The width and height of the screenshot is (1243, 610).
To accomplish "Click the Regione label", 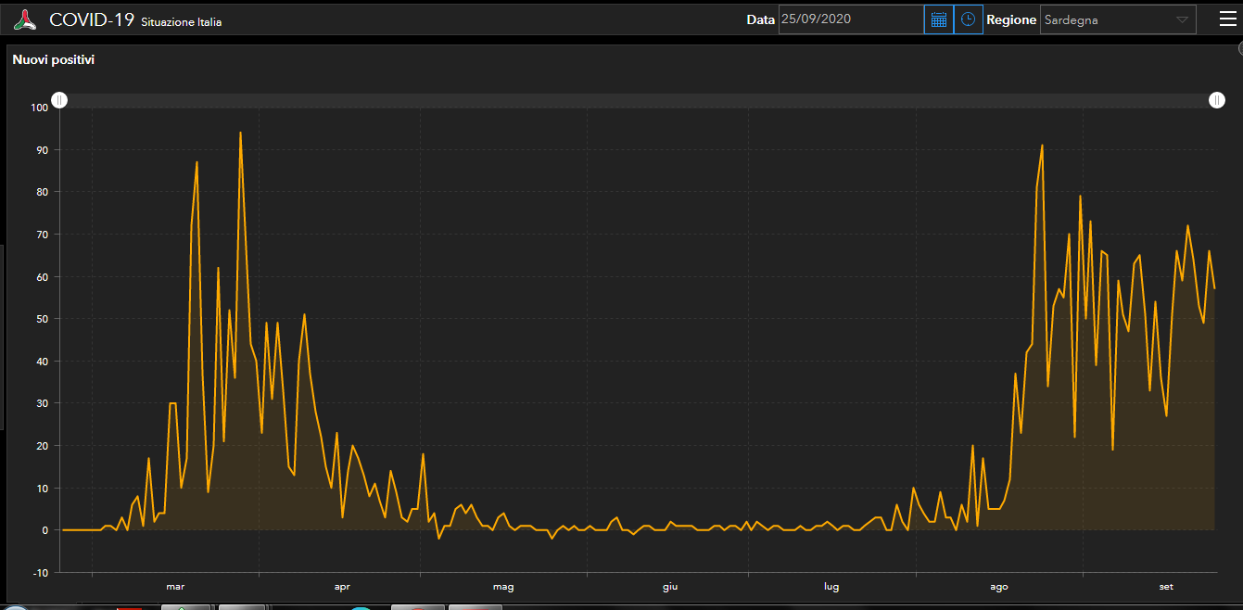I will pyautogui.click(x=1010, y=19).
